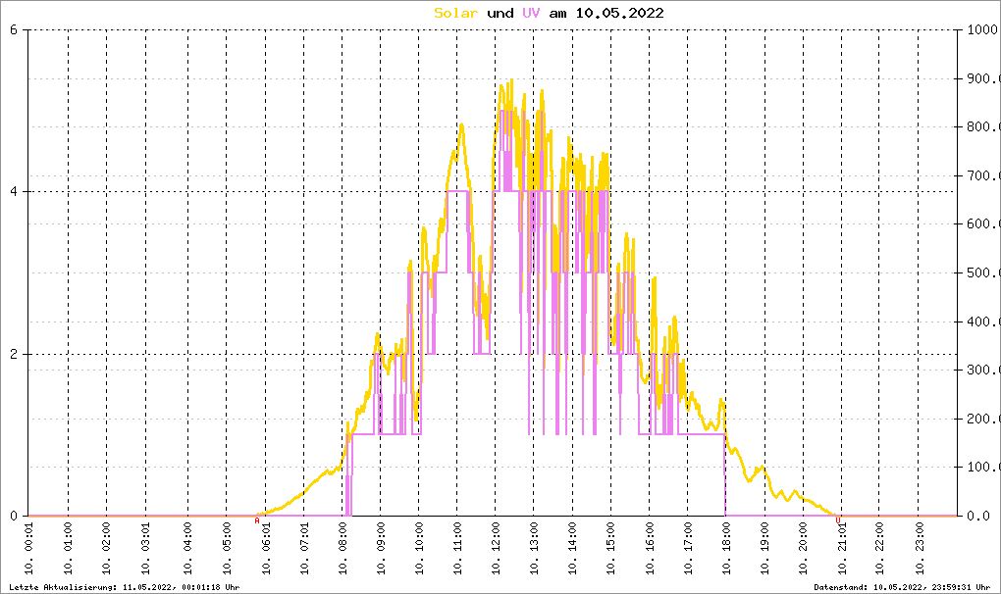
Task: Click the 'Letzte Aktualisierung' footer text
Action: pyautogui.click(x=125, y=587)
